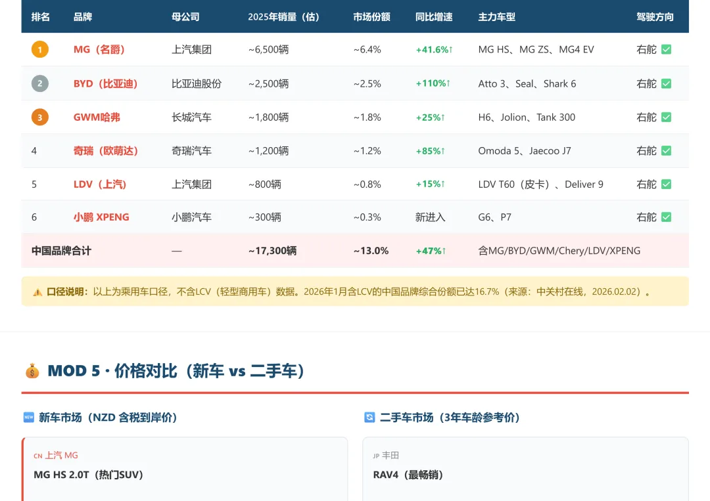Image resolution: width=710 pixels, height=501 pixels.
Task: Click the 长城汽车 parent company cell
Action: coord(191,118)
